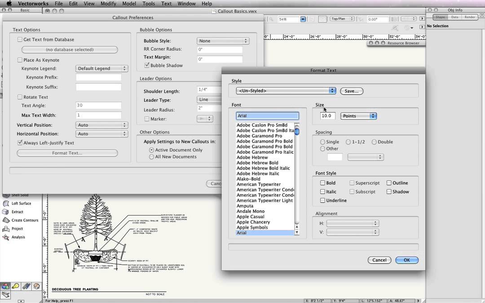
Task: Enable Get Text from Database checkbox
Action: pos(20,39)
